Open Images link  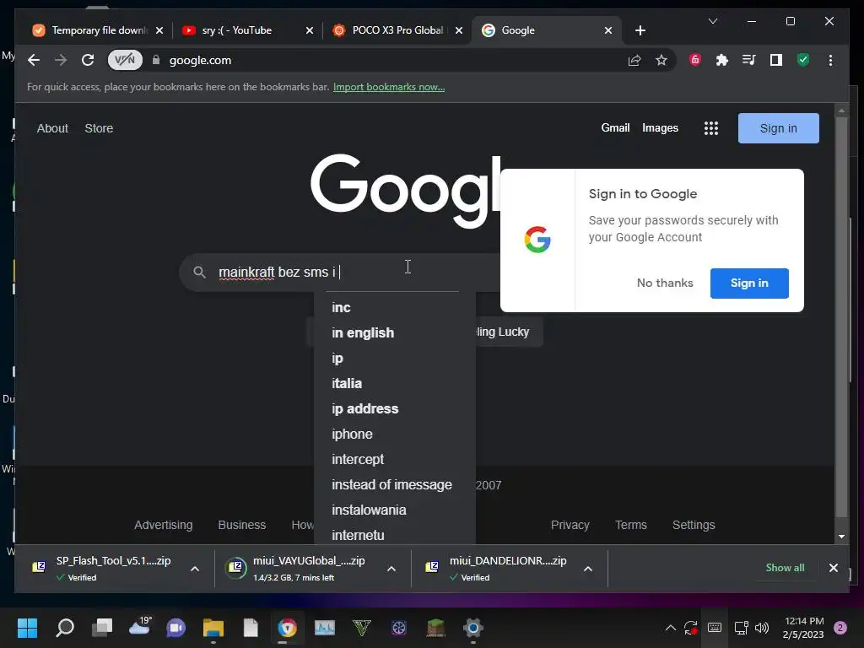tap(660, 128)
